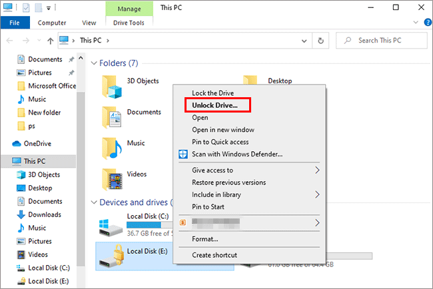Image resolution: width=433 pixels, height=289 pixels.
Task: Switch to the View ribbon tab
Action: (89, 23)
